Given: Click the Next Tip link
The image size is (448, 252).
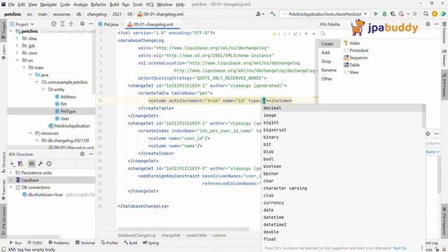Looking at the screenshot, I should (x=400, y=248).
